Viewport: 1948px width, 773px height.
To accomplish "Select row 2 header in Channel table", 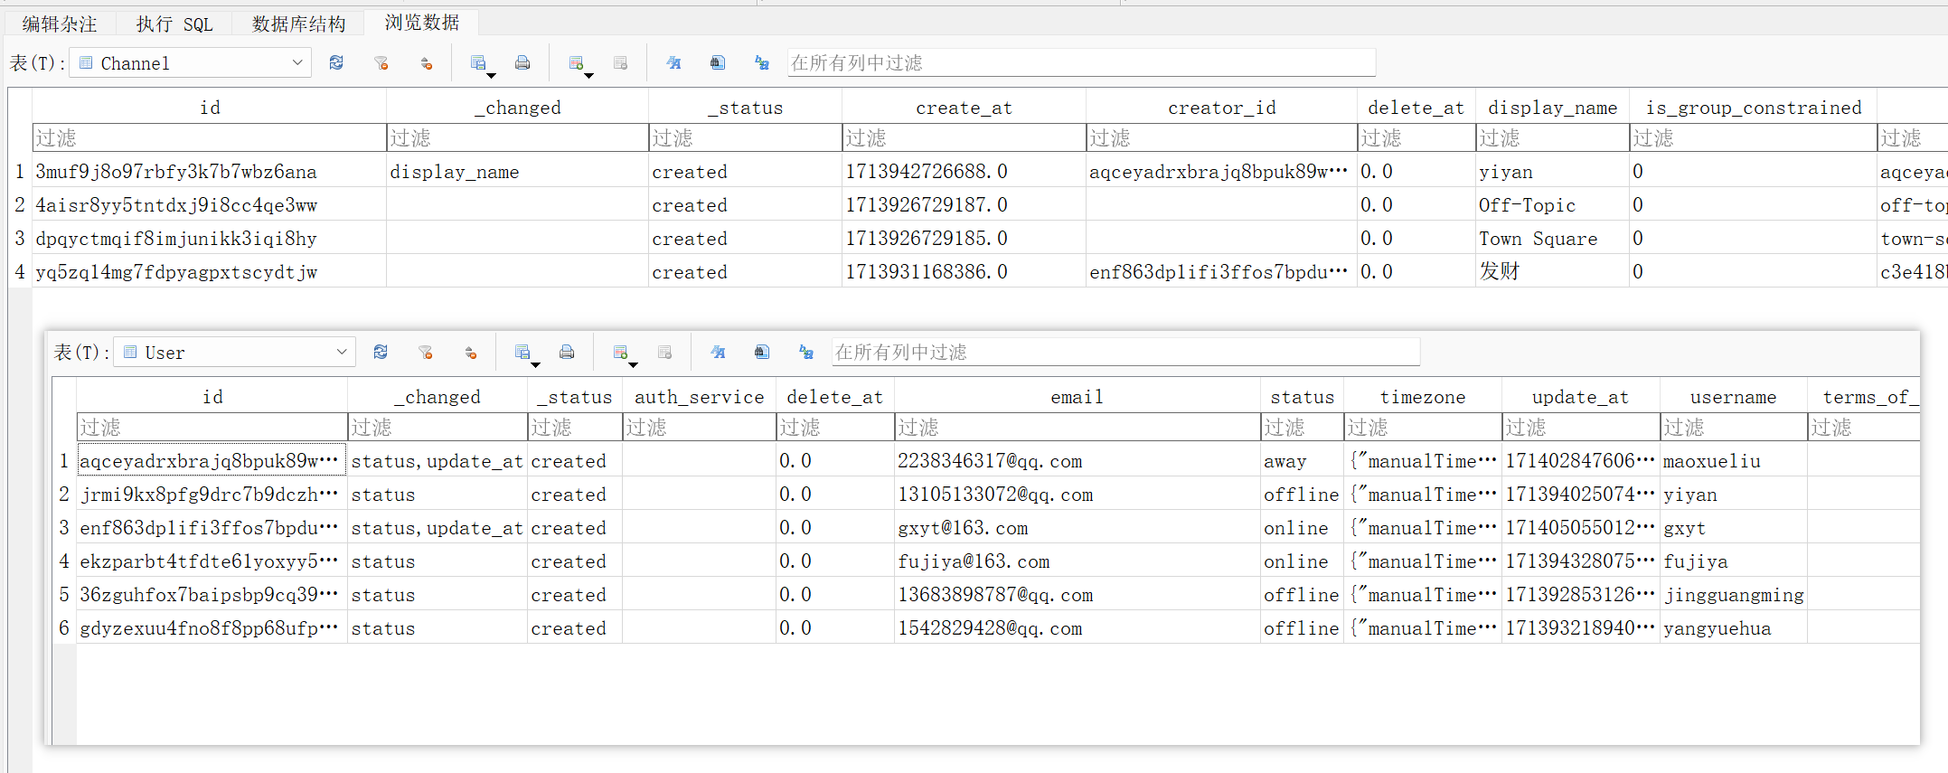I will 20,205.
